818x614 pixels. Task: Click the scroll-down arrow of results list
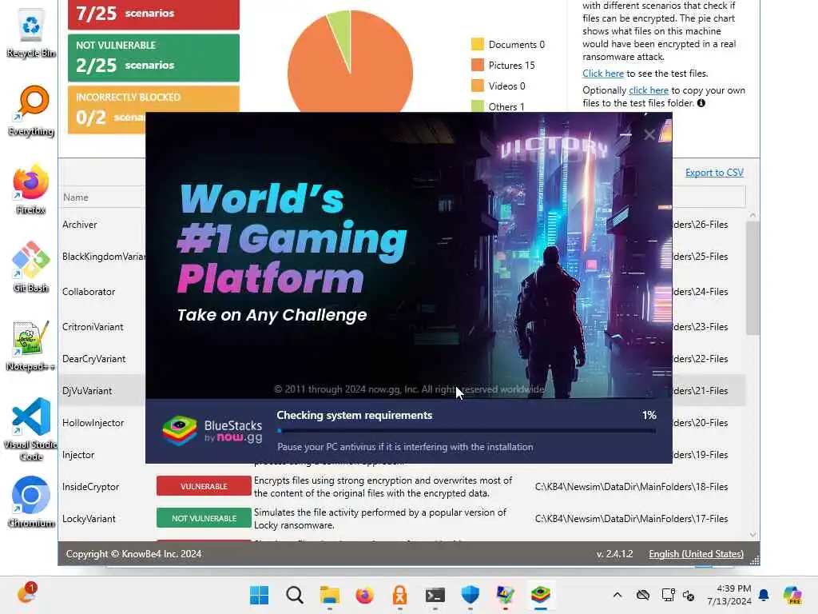point(752,534)
